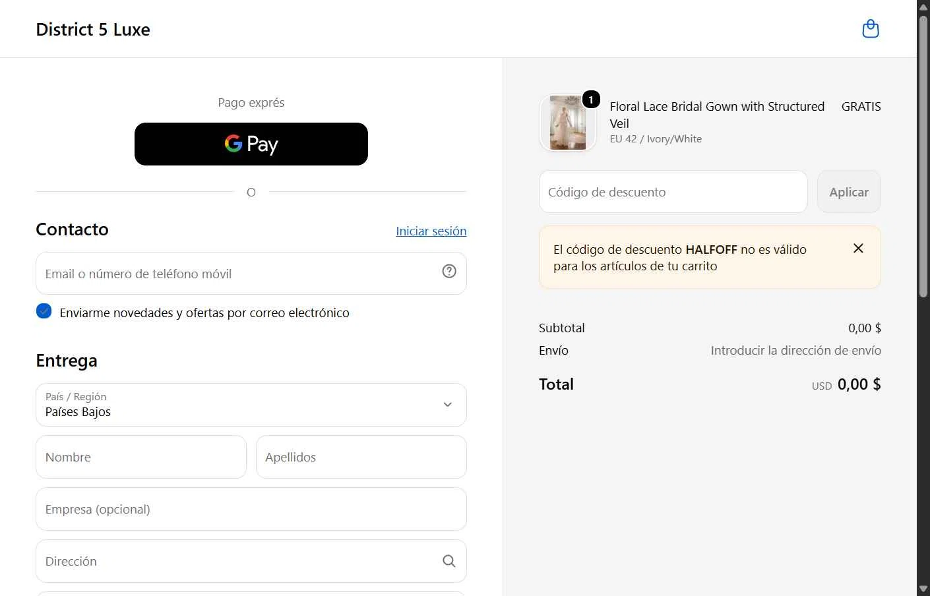Click the help icon in email field
The image size is (930, 596).
click(449, 271)
